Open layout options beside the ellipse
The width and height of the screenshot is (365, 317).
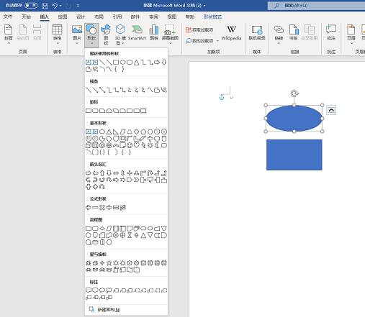pos(331,110)
